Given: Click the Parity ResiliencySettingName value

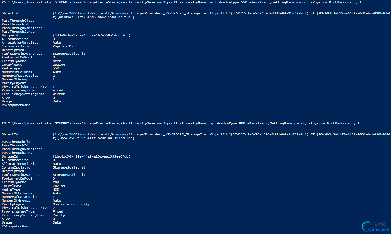Looking at the screenshot, I should (59, 215).
